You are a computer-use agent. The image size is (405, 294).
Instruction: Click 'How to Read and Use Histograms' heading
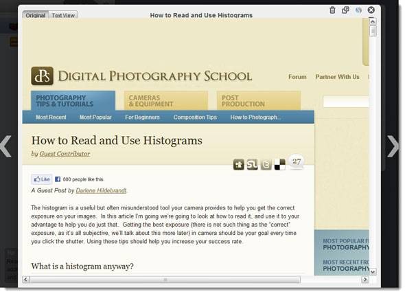tap(117, 140)
